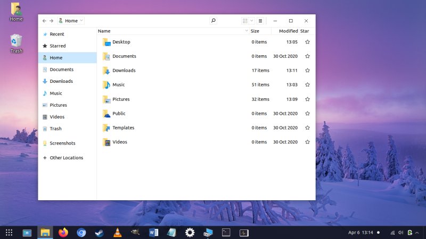Go back with the left arrow
The width and height of the screenshot is (426, 239).
[x=44, y=21]
